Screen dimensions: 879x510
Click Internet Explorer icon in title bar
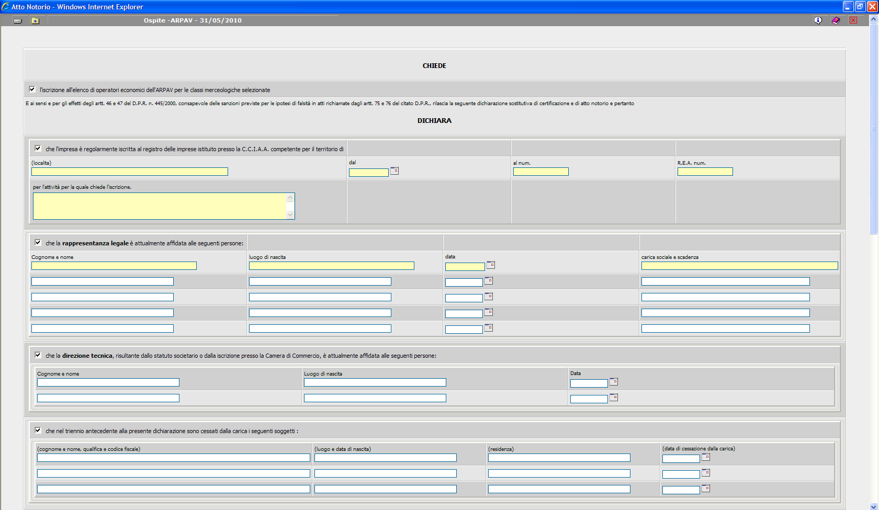5,7
